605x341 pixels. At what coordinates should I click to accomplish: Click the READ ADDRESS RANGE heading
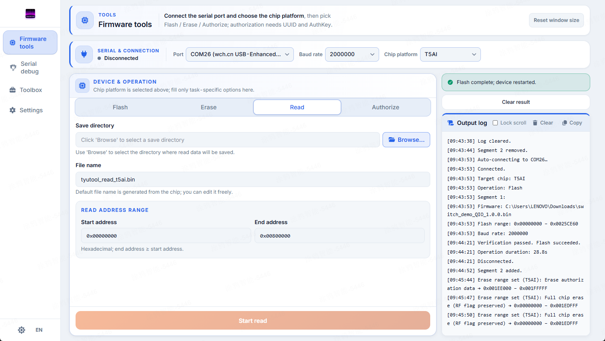tap(115, 210)
